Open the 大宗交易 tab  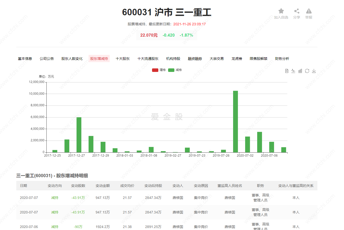point(217,59)
